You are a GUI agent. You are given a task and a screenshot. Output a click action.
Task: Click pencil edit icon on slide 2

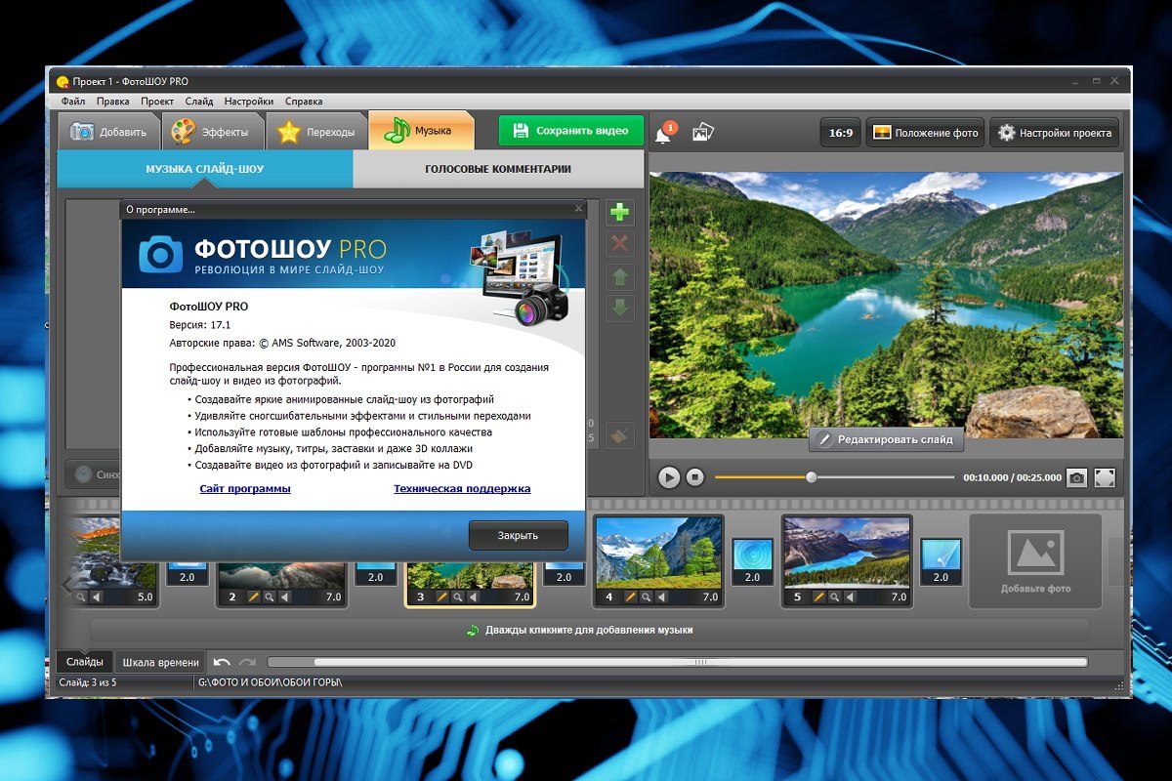(x=253, y=596)
